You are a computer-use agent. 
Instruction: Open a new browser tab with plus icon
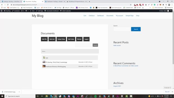click(89, 2)
